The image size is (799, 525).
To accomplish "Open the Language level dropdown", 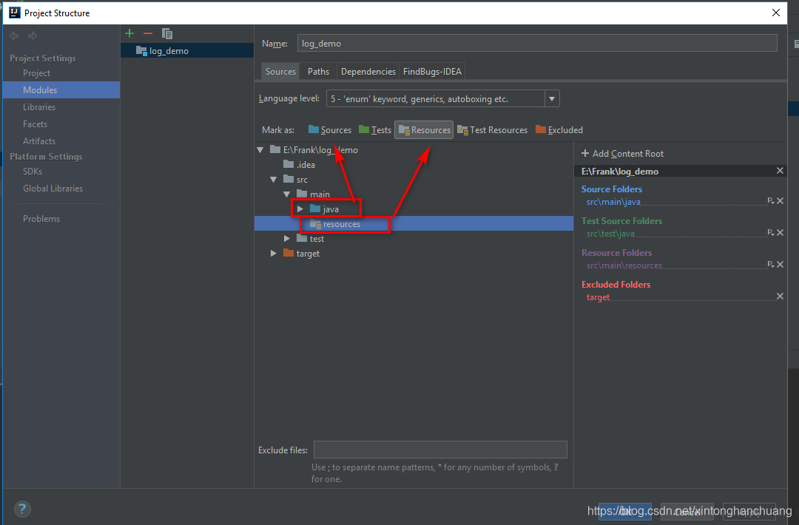I will (551, 98).
